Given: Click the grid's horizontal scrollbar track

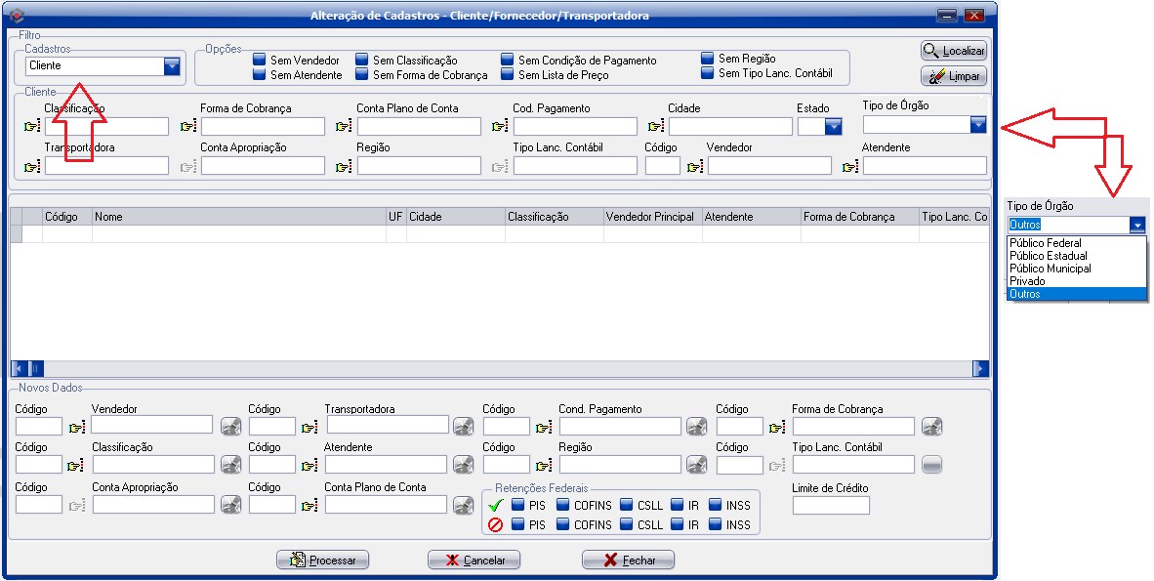Looking at the screenshot, I should click(488, 368).
